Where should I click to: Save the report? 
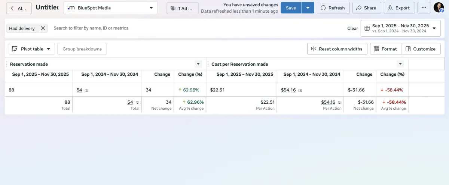291,8
